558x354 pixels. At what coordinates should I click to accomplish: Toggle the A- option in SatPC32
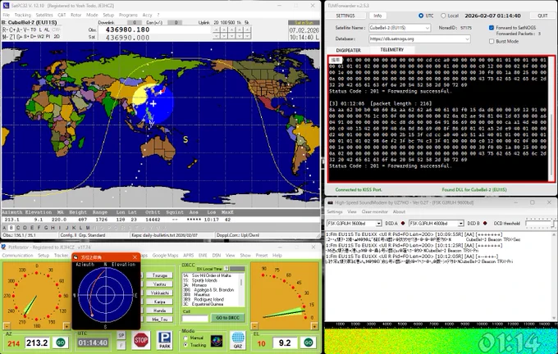coord(19,29)
